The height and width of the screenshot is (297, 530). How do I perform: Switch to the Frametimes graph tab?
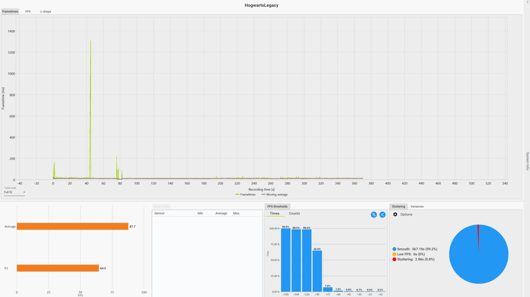point(10,11)
